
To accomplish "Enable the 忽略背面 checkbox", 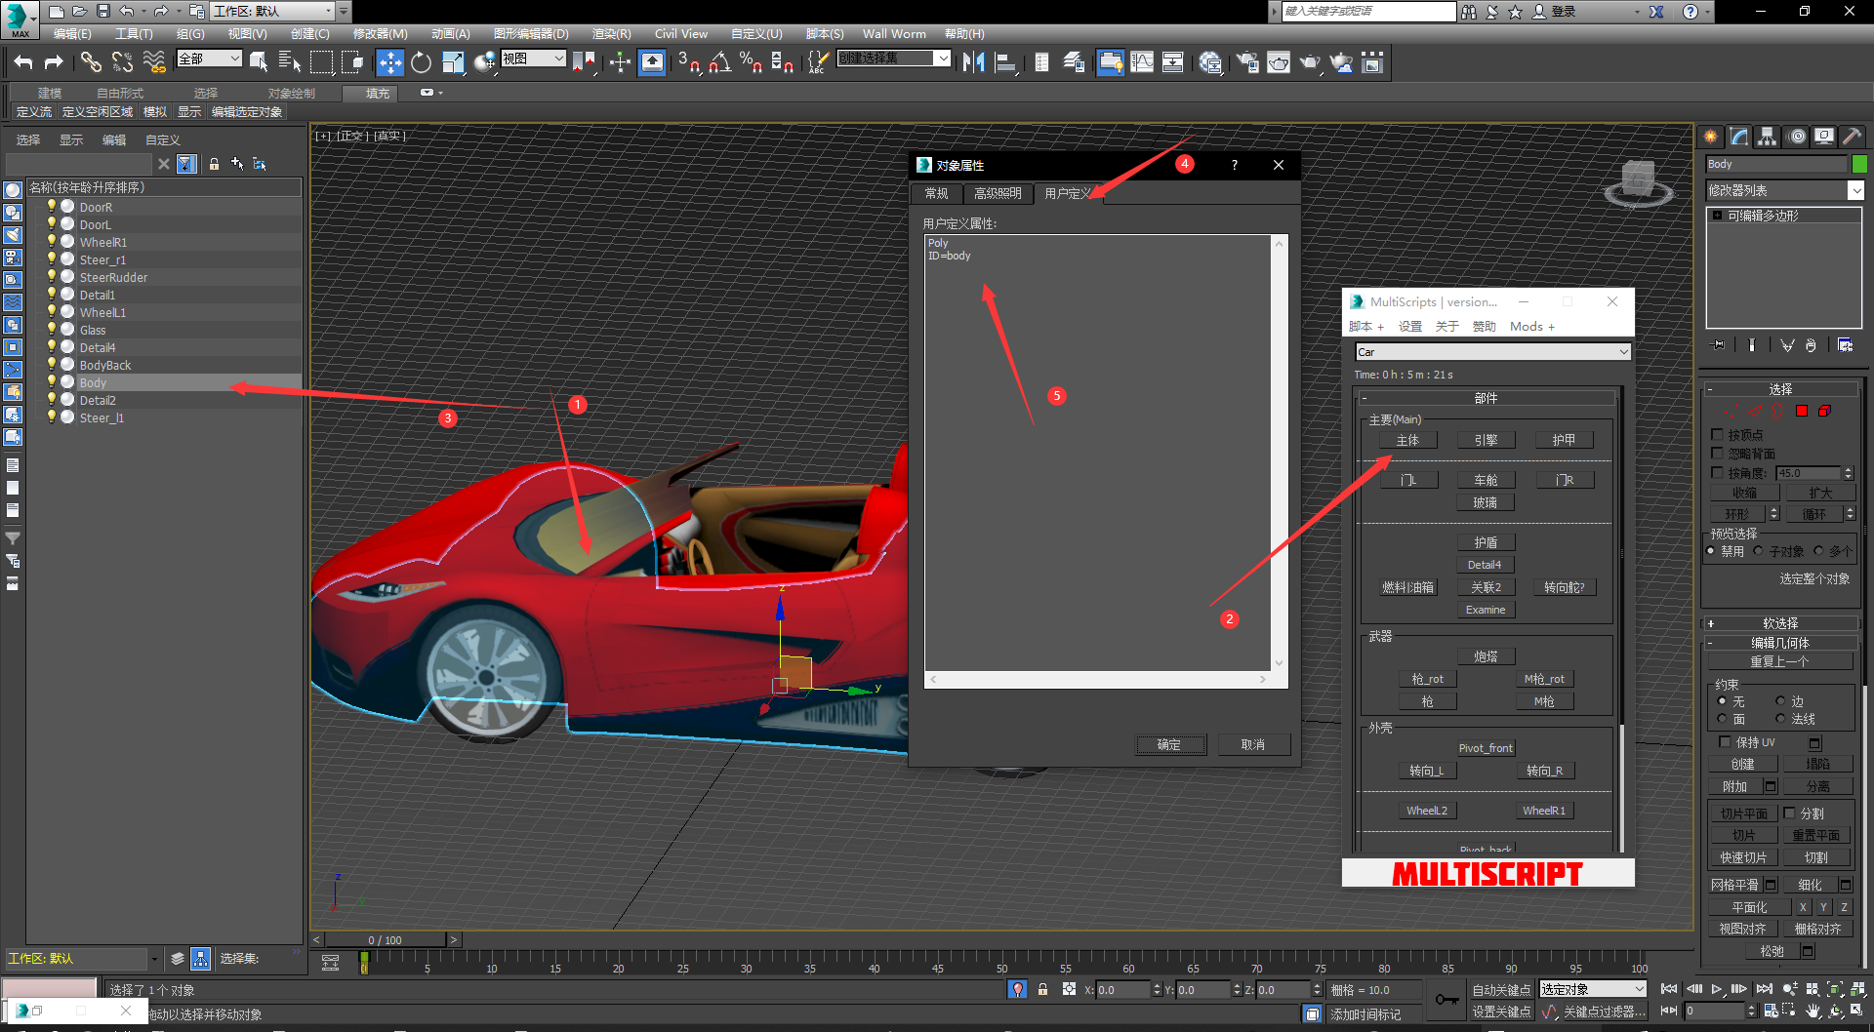I will click(1718, 454).
